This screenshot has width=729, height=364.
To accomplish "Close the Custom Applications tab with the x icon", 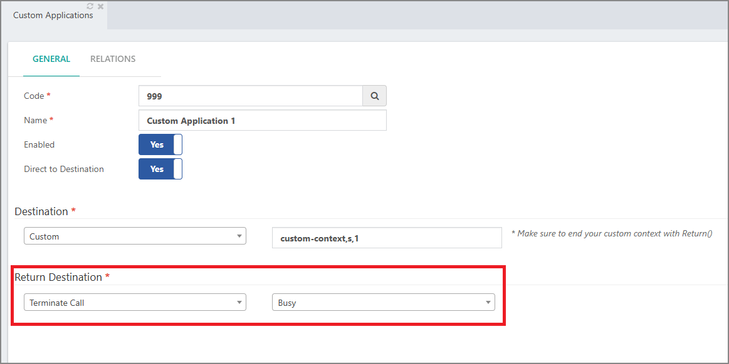I will tap(100, 6).
